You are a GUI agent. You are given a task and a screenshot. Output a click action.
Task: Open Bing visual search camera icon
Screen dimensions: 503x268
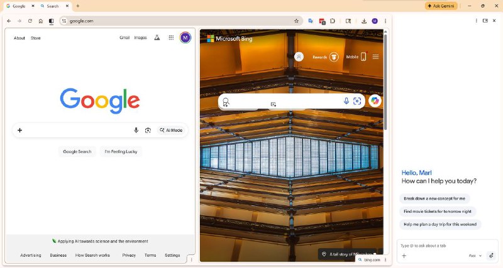(x=357, y=101)
